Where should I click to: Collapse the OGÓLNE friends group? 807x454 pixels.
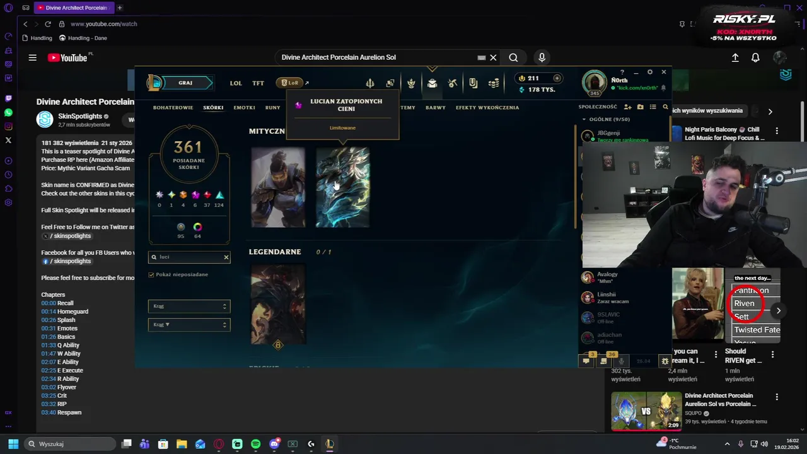click(584, 119)
